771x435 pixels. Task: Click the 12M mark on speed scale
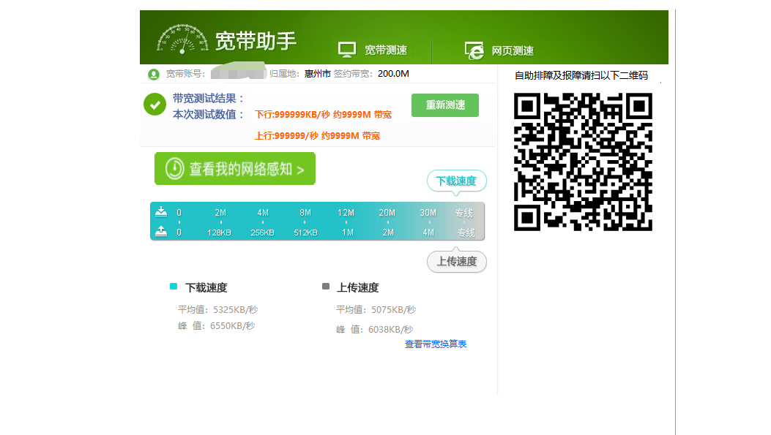tap(346, 213)
